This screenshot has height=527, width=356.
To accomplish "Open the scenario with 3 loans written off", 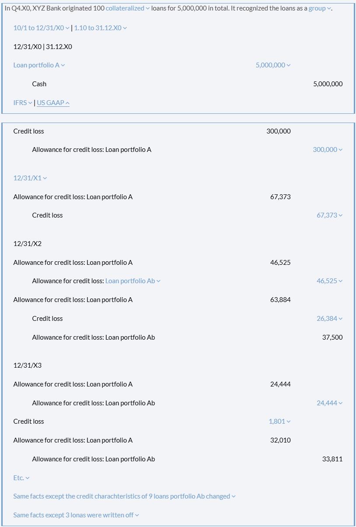I will point(76,515).
